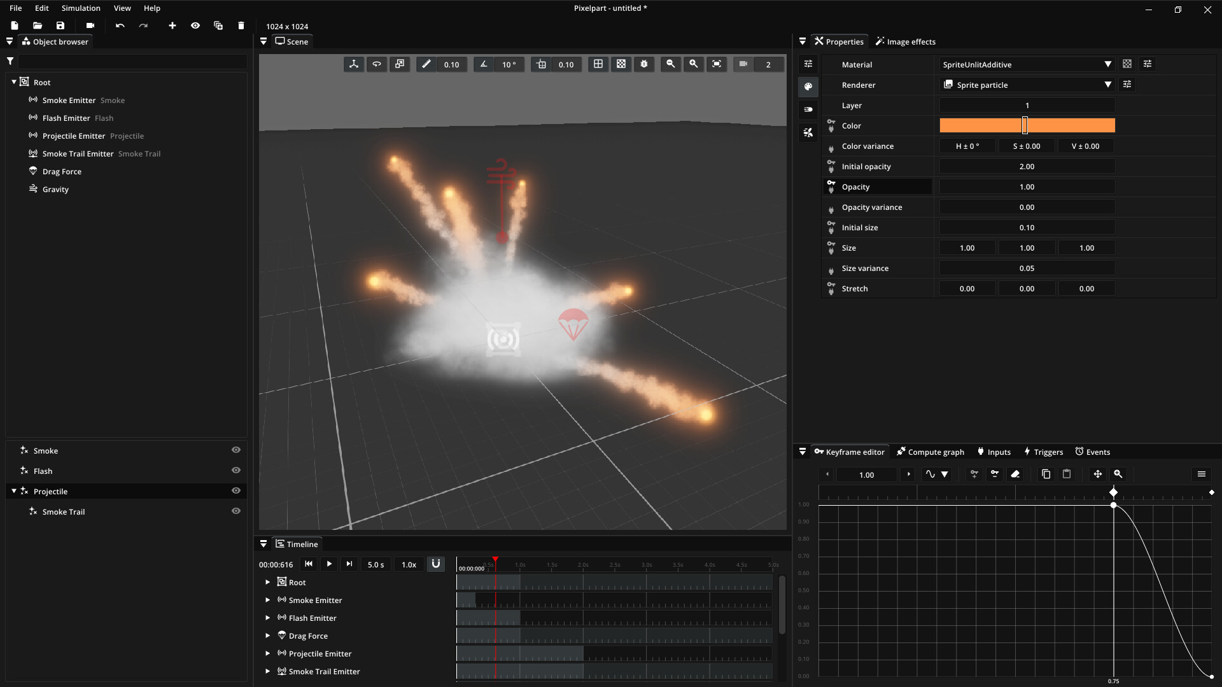Click the Open folder icon
The image size is (1222, 687).
(x=38, y=26)
